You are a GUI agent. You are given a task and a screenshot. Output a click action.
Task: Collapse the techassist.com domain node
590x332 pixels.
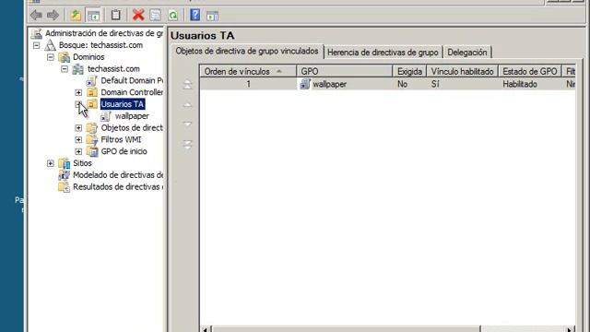click(x=65, y=69)
